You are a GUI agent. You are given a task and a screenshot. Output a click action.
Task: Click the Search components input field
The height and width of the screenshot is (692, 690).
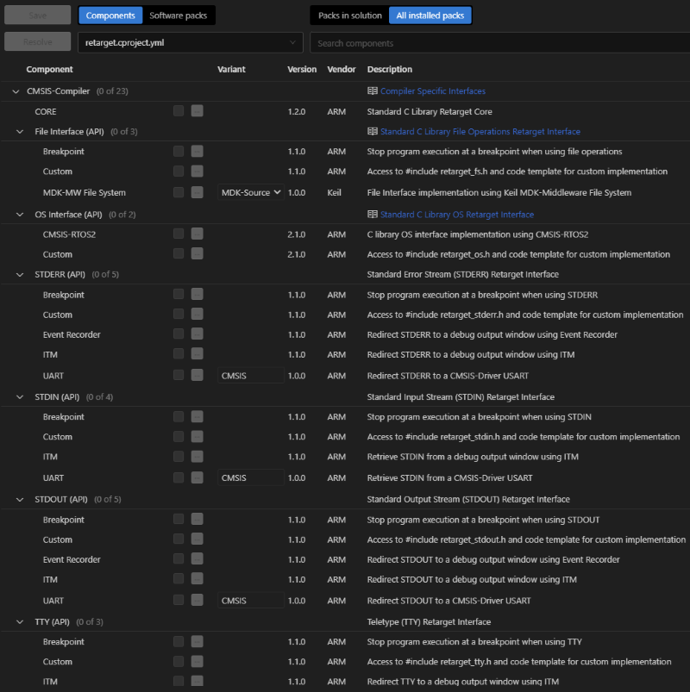coord(499,43)
